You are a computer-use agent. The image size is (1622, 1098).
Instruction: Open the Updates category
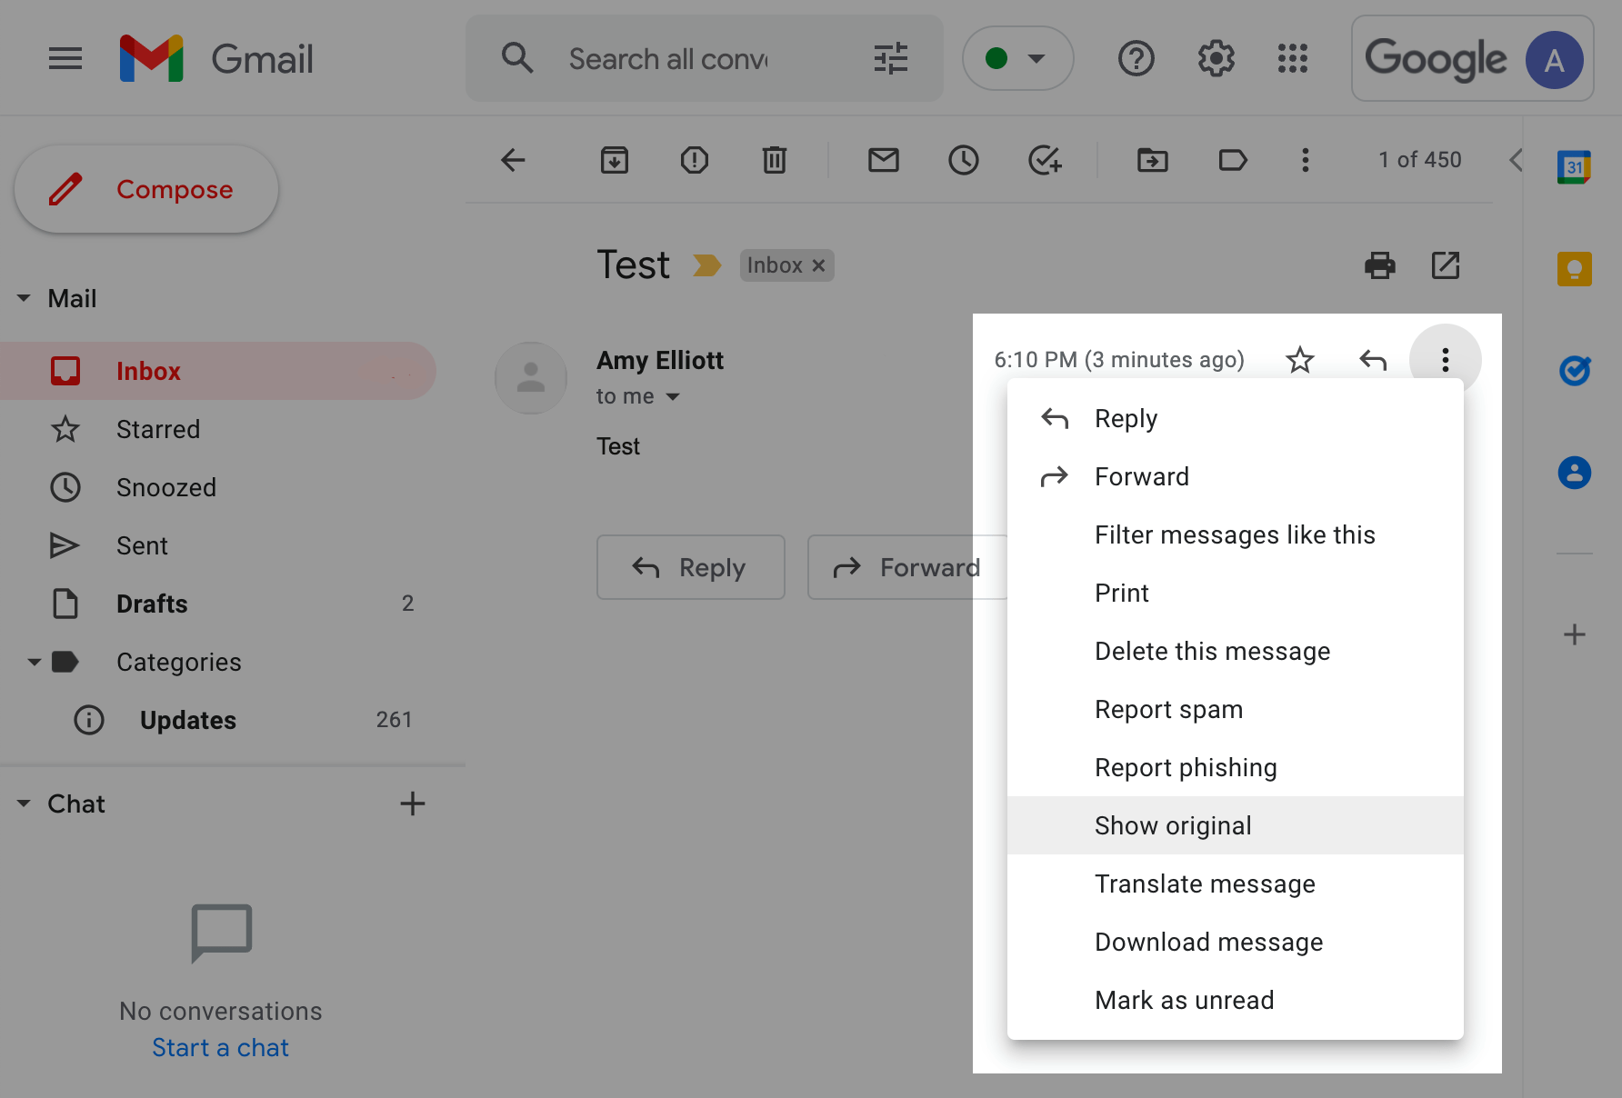point(218,720)
